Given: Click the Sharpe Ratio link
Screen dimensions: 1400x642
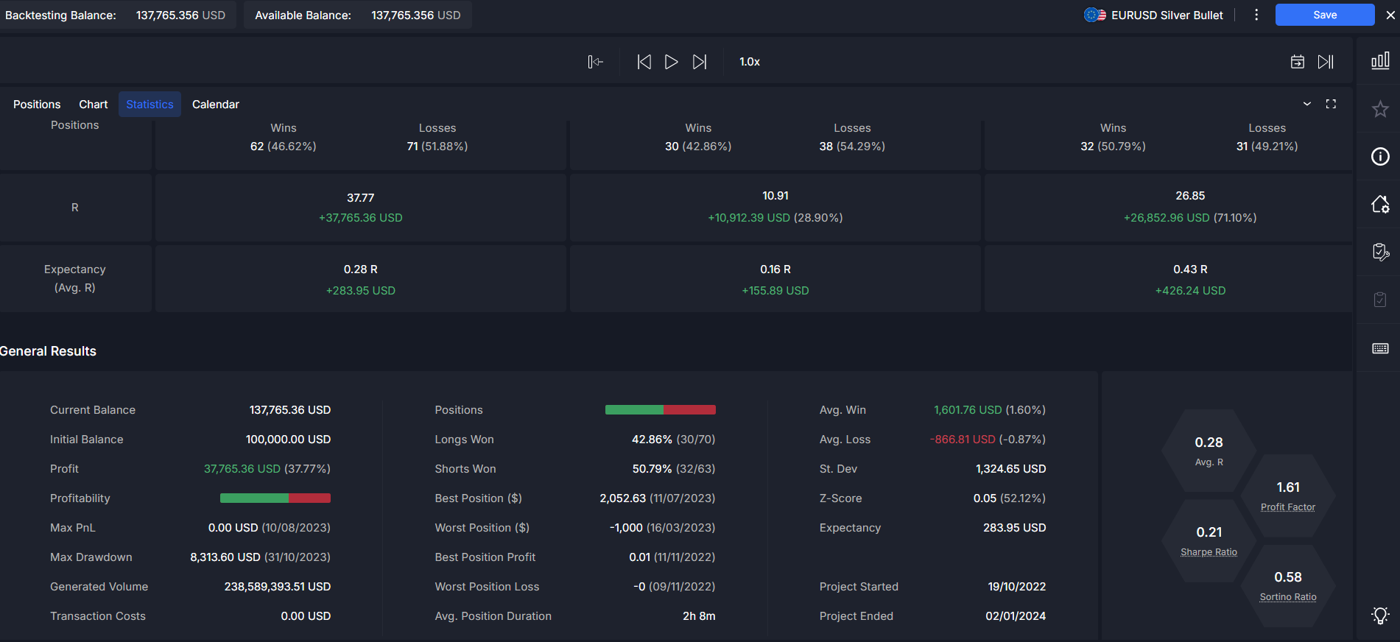Looking at the screenshot, I should click(1209, 552).
